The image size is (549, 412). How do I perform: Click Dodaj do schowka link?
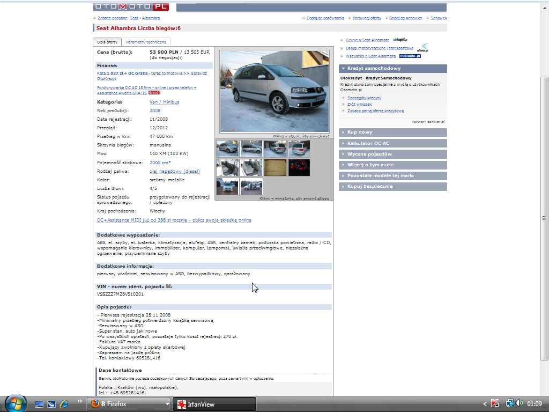tap(405, 18)
